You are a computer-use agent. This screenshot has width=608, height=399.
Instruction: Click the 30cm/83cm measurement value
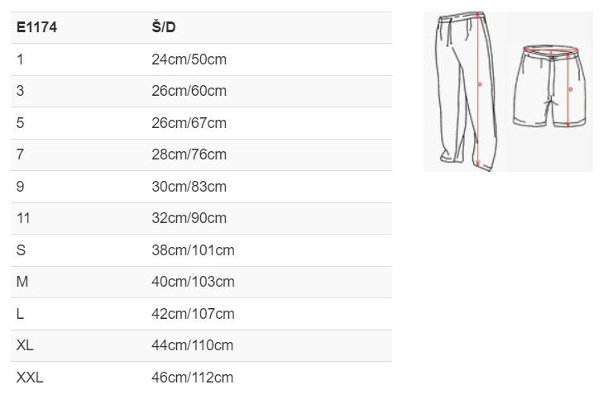coord(189,187)
